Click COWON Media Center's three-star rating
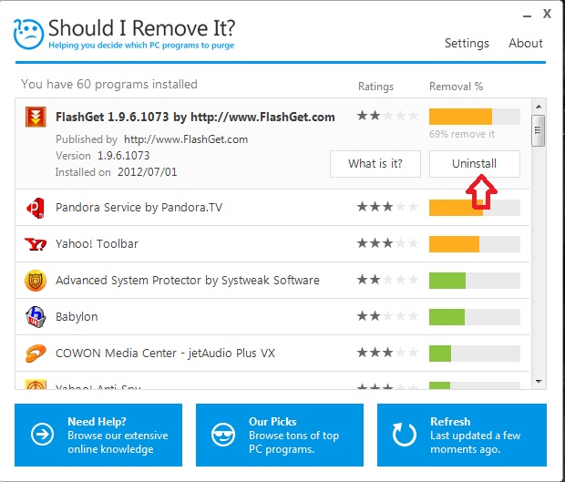 (x=387, y=353)
